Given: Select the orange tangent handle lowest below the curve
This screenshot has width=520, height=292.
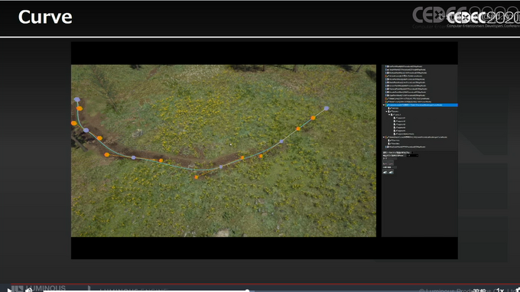Looking at the screenshot, I should 197,177.
